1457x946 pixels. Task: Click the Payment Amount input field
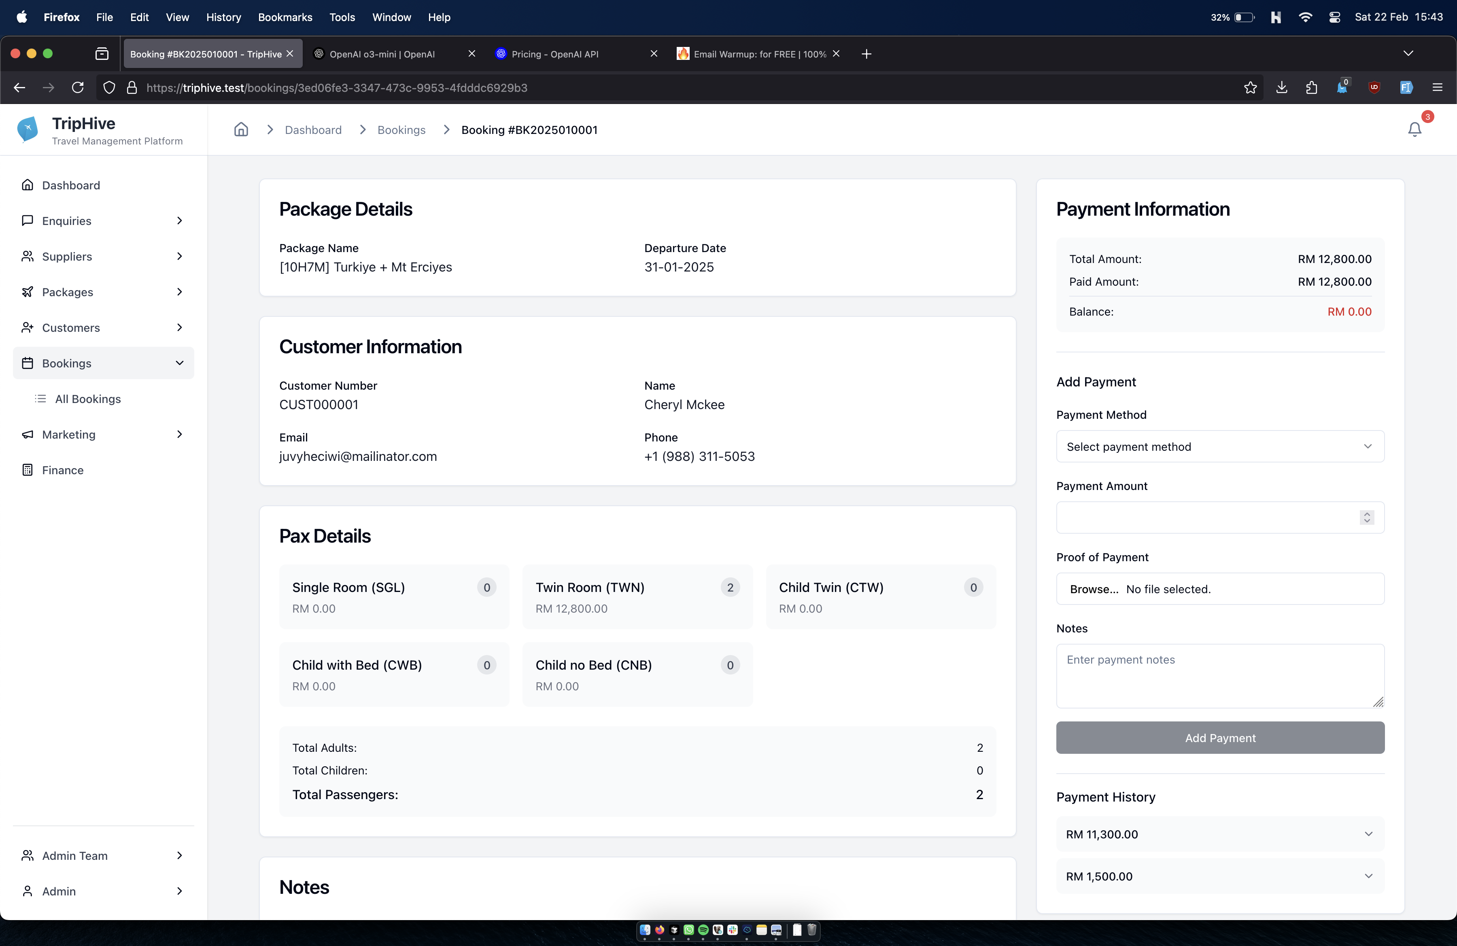click(1219, 518)
